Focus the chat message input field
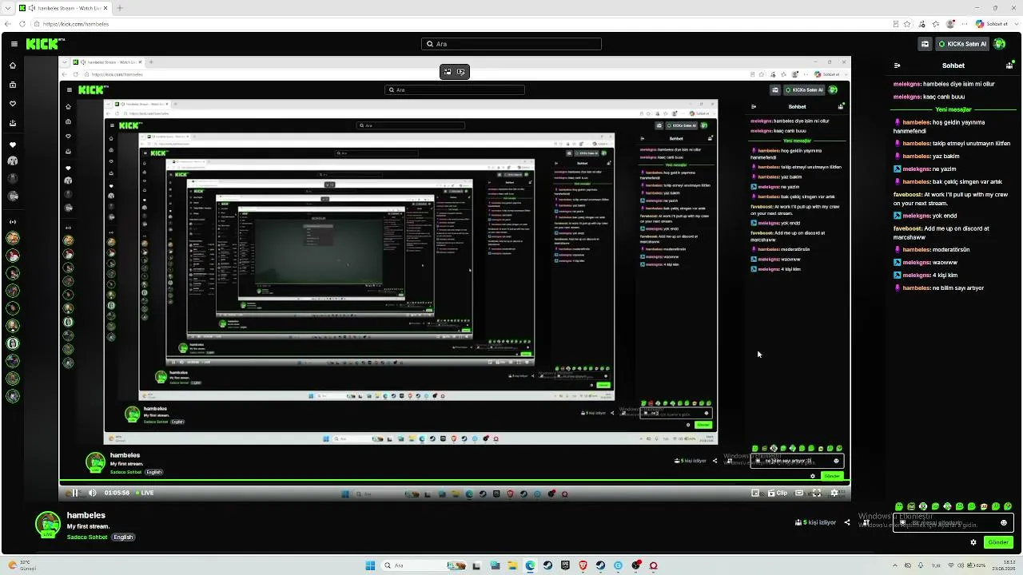 [x=953, y=523]
